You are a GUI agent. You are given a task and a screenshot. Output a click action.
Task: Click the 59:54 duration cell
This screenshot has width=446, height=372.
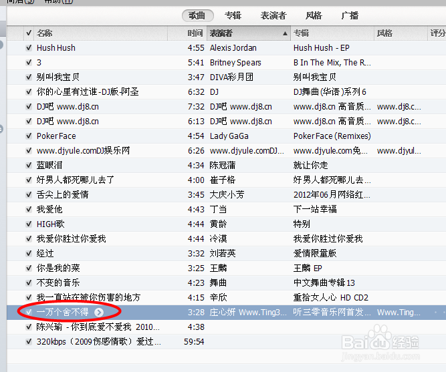pyautogui.click(x=194, y=341)
